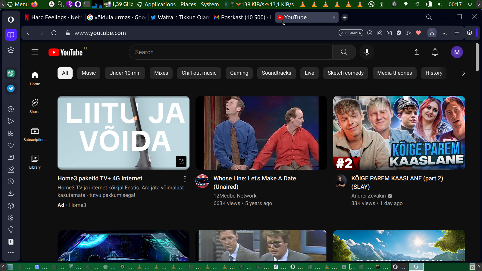Open the desktop Menu launcher
482x271 pixels.
click(18, 4)
